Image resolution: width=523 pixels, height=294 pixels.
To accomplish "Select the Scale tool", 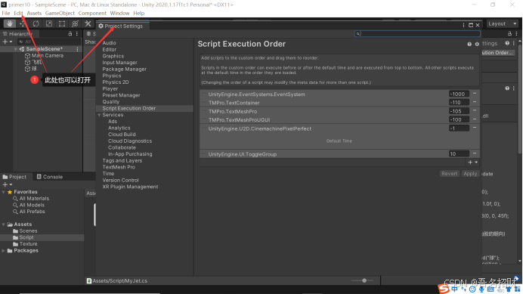I will point(48,23).
